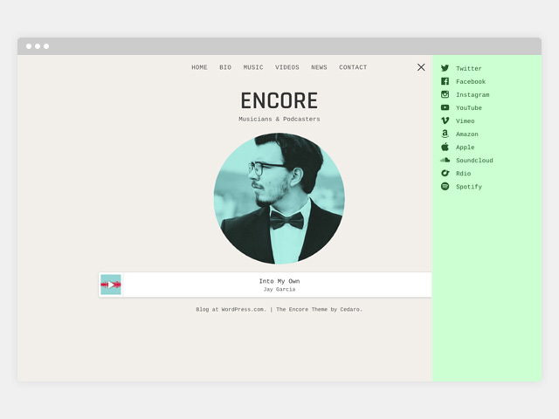This screenshot has height=419, width=559.
Task: Click the Instagram camera icon
Action: click(445, 94)
